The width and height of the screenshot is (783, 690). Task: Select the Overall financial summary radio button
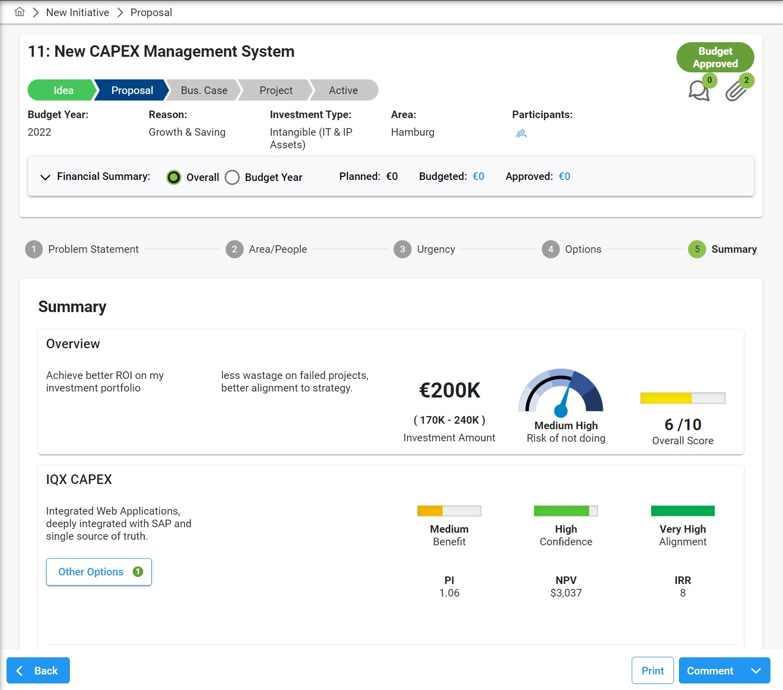click(x=173, y=177)
